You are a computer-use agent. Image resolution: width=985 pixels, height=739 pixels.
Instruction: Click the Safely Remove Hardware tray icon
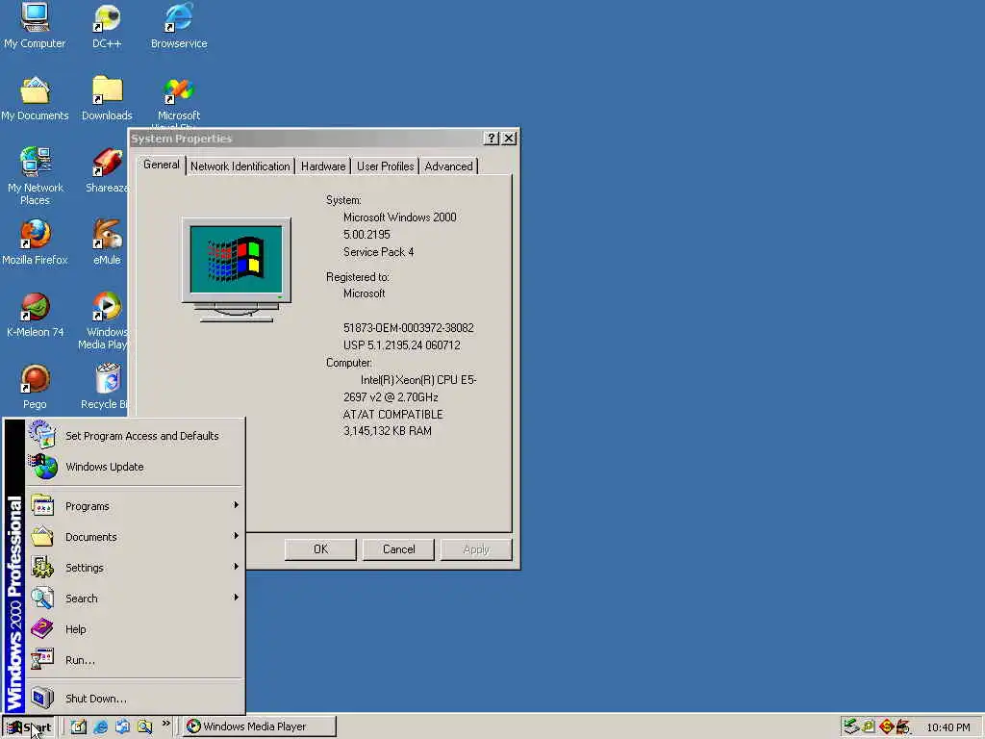850,726
